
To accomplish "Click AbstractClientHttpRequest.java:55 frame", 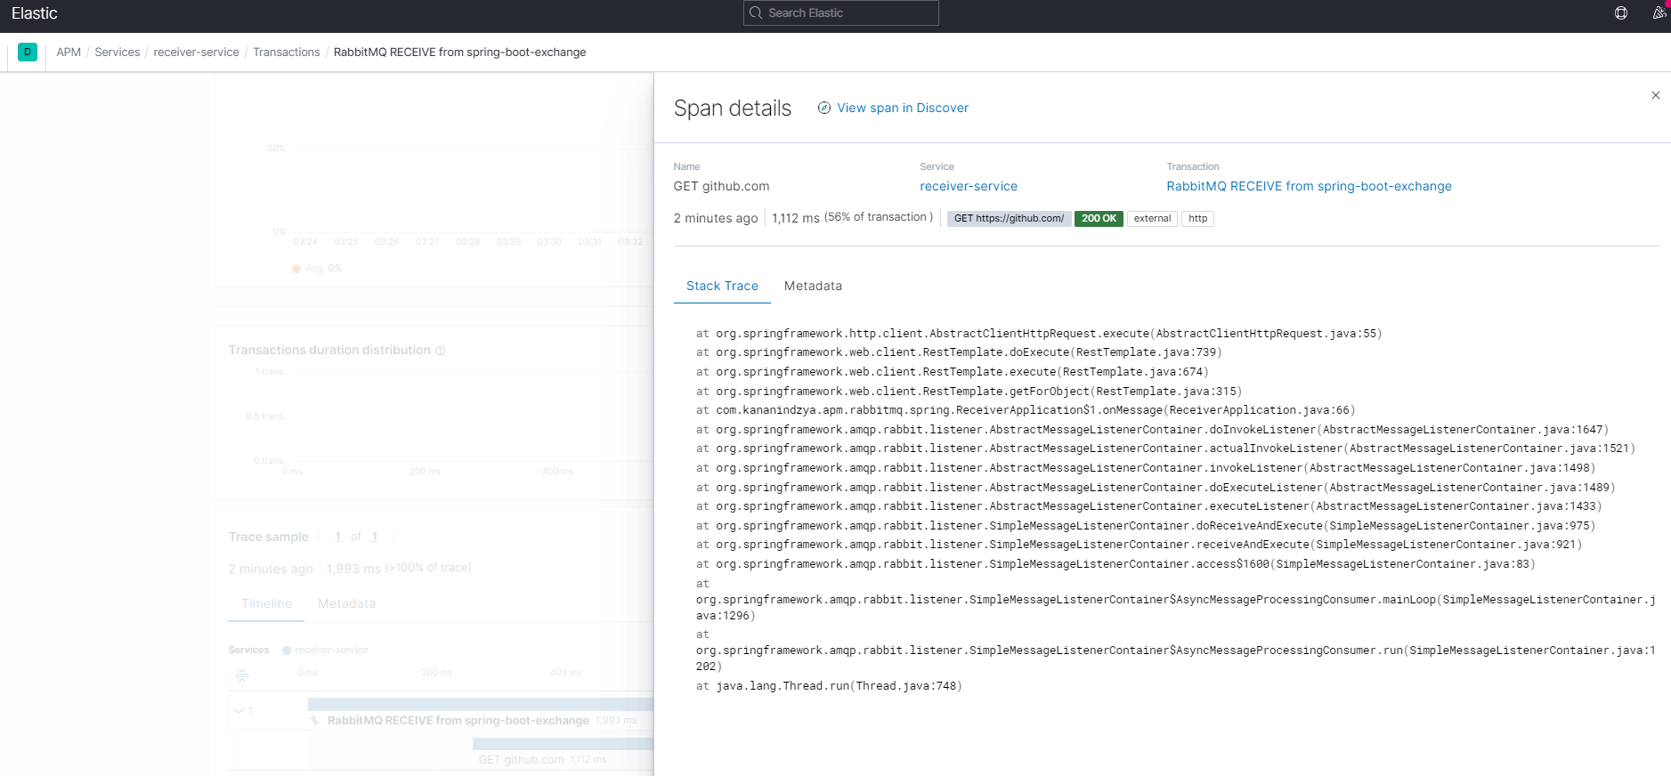I will point(1038,334).
